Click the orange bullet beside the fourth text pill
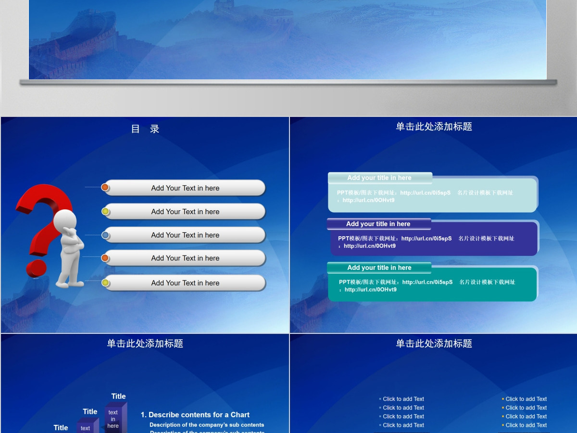577x433 pixels. [x=105, y=258]
